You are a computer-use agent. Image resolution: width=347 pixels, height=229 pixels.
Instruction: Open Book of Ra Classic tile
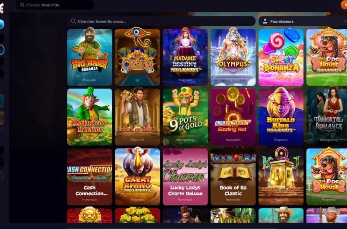[x=233, y=177]
